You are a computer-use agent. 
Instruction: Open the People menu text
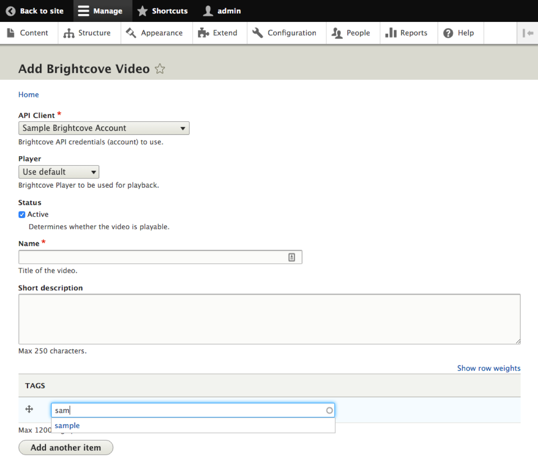coord(358,33)
